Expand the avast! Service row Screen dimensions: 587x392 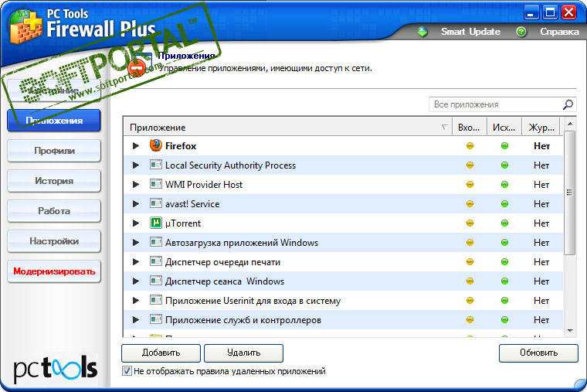pos(136,204)
